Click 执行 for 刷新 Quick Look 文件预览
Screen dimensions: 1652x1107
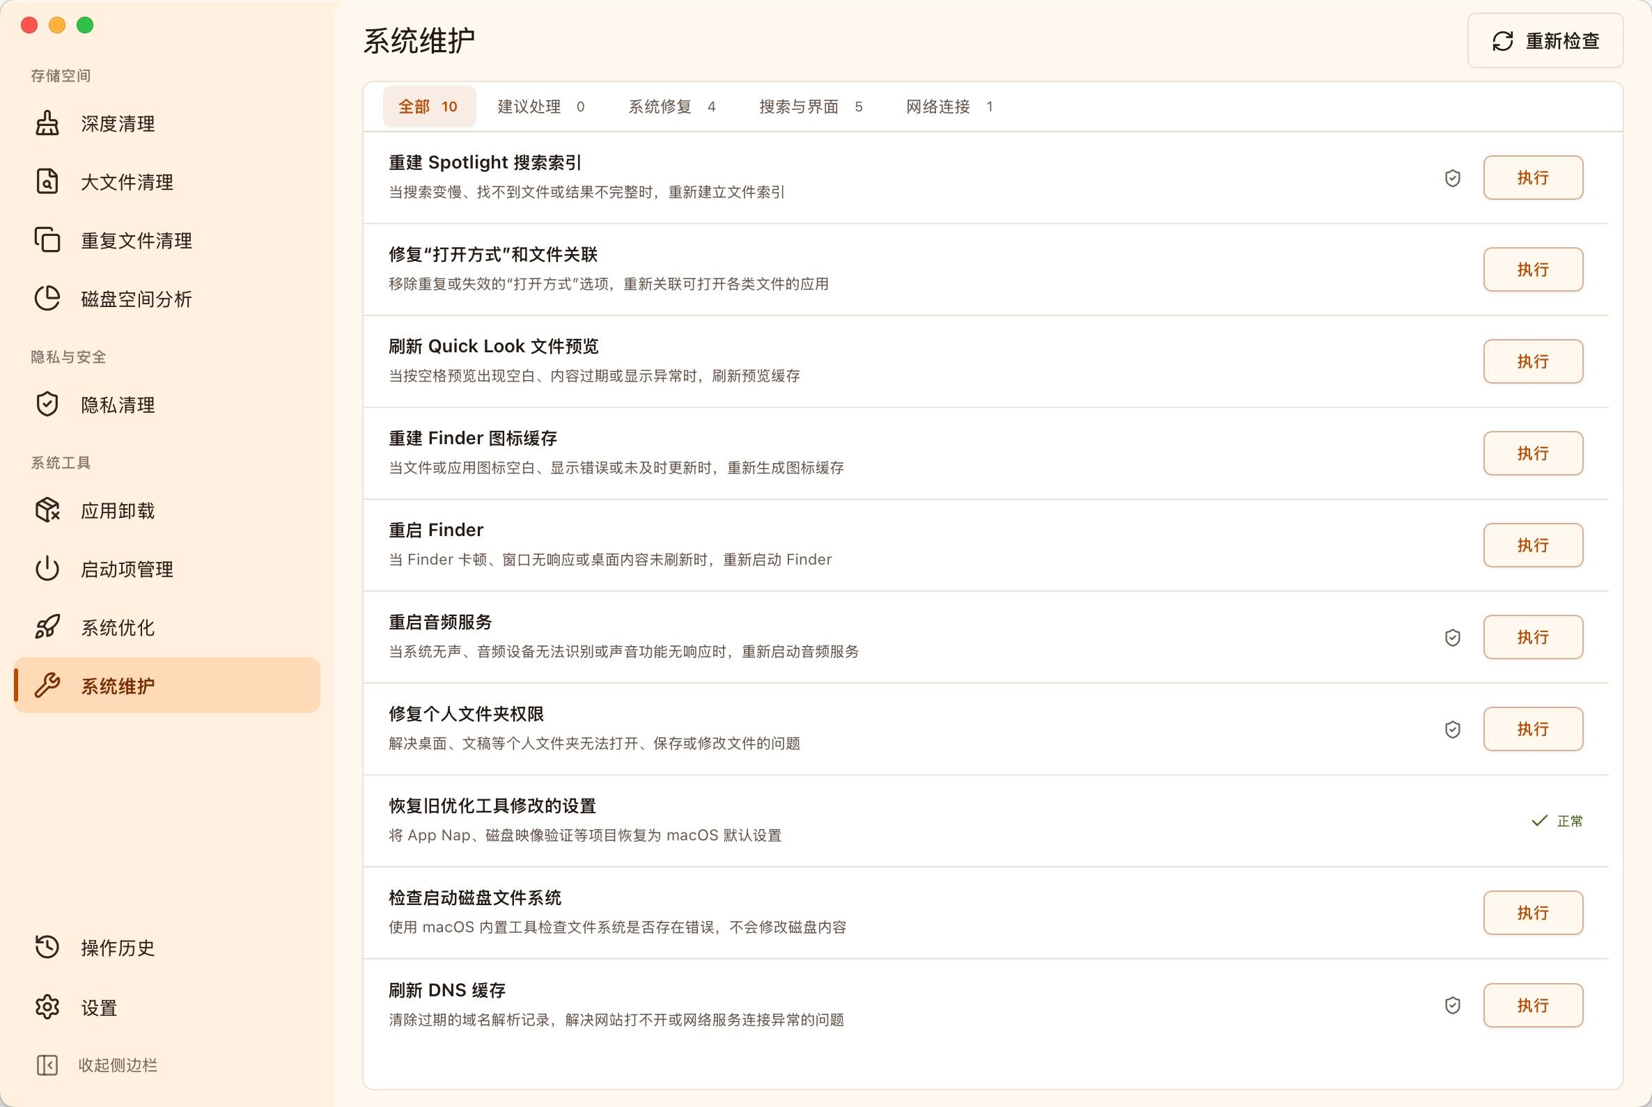tap(1533, 361)
